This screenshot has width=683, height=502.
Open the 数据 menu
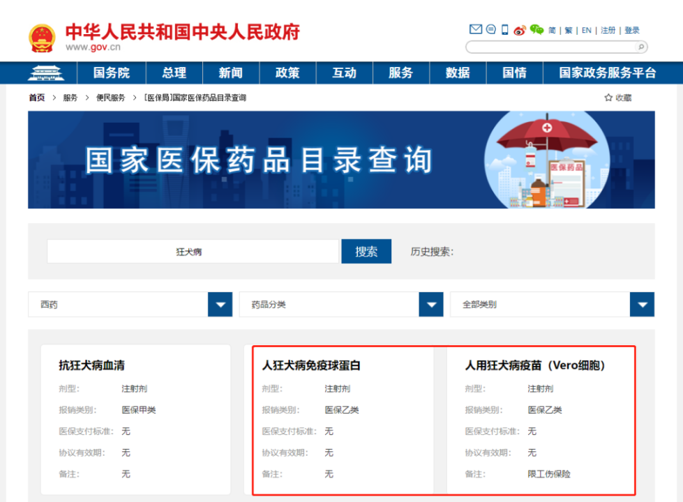(x=458, y=73)
